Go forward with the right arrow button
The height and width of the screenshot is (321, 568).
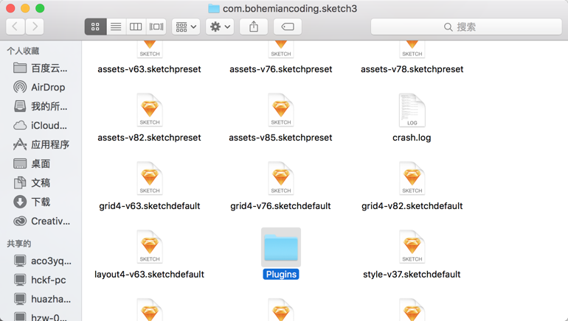tap(35, 27)
